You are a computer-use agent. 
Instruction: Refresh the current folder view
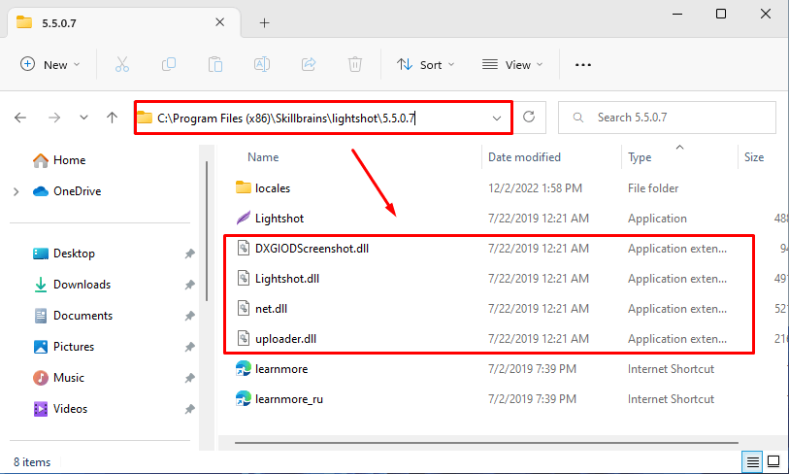click(x=529, y=117)
